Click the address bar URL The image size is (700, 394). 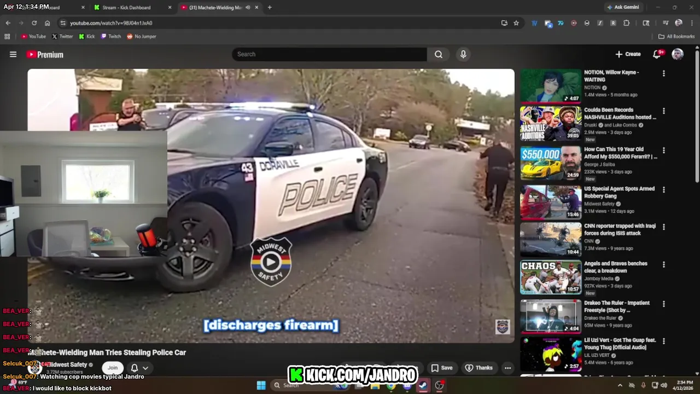point(111,23)
